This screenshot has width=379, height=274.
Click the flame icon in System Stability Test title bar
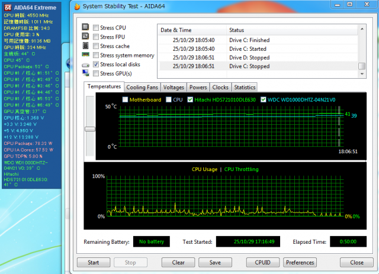pyautogui.click(x=77, y=7)
